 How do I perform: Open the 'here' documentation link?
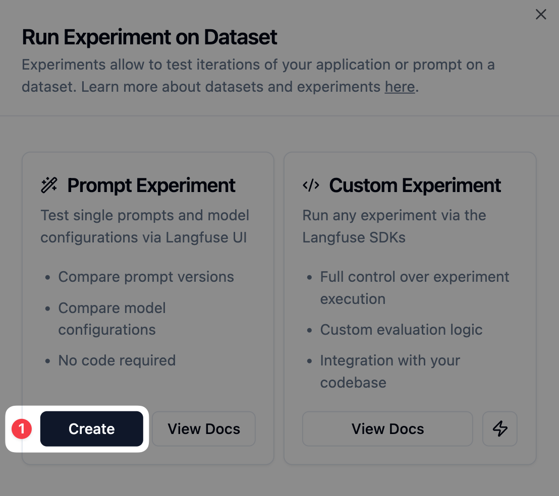click(400, 87)
